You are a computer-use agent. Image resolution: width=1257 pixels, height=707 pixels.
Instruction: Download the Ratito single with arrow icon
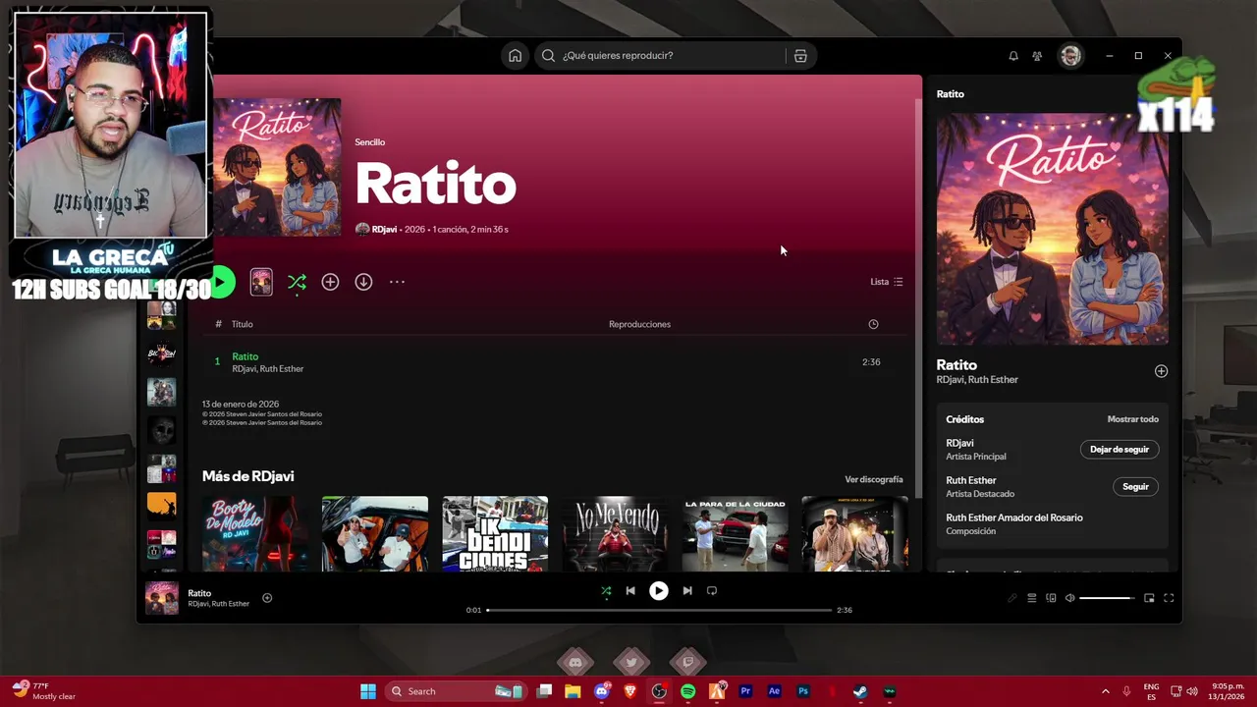click(x=363, y=282)
